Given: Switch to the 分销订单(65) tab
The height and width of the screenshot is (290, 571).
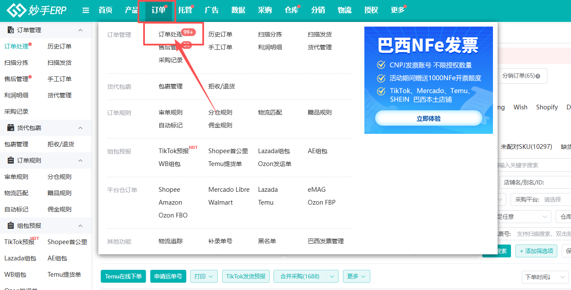Looking at the screenshot, I should (x=521, y=76).
